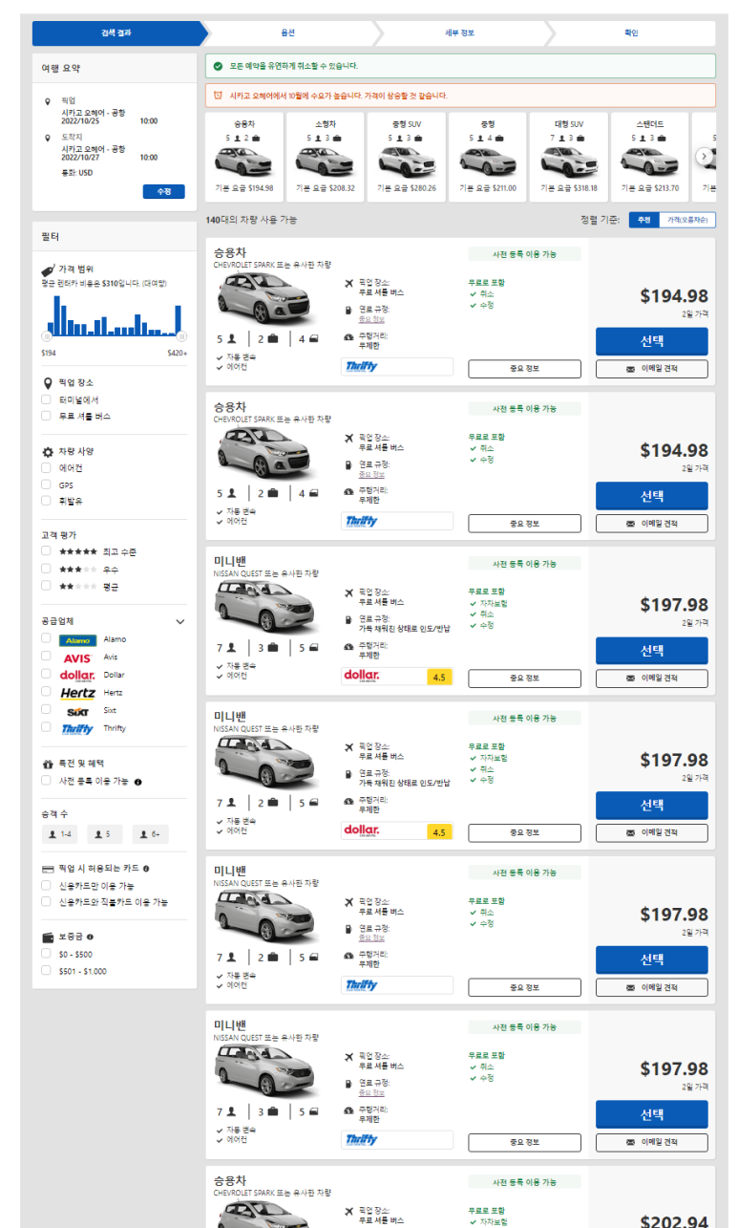Click the gear icon beside 차량 사양
The image size is (738, 1228).
point(48,451)
